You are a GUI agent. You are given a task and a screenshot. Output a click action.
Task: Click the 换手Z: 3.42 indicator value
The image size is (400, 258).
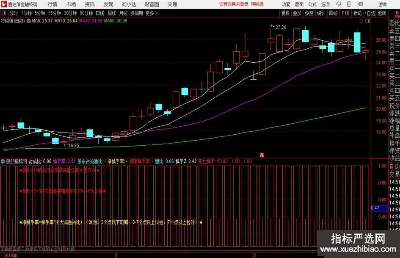pos(186,161)
